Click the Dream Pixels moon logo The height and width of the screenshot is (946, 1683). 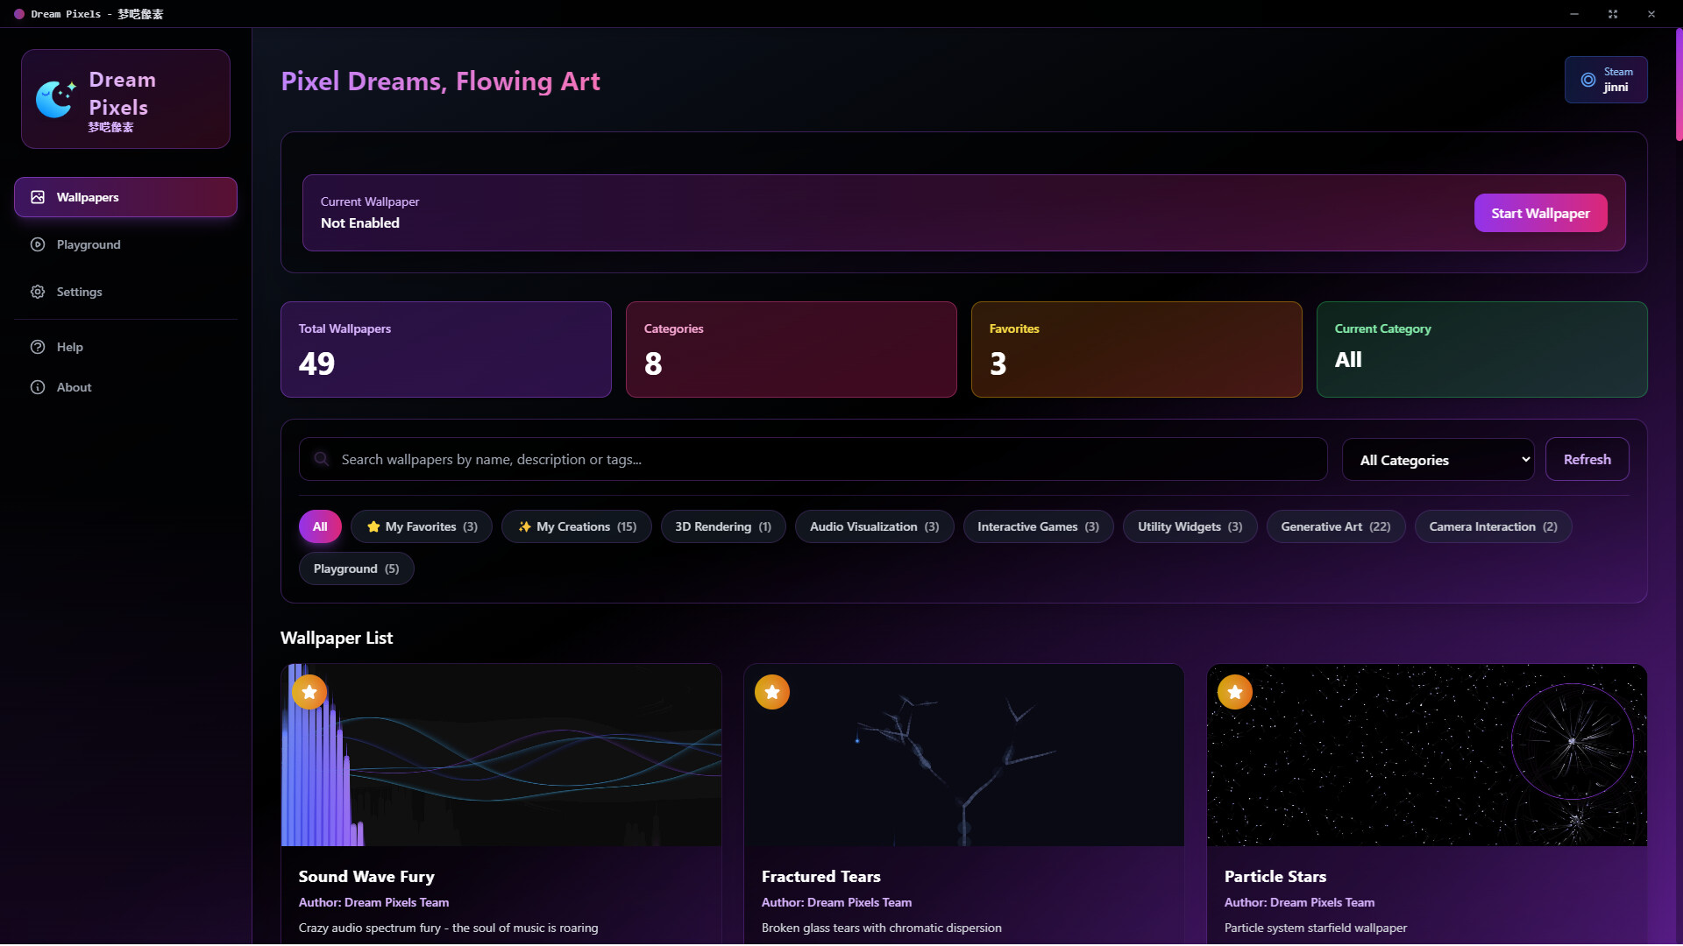[x=55, y=97]
